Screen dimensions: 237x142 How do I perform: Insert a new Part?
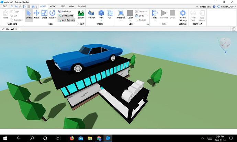click(x=101, y=14)
